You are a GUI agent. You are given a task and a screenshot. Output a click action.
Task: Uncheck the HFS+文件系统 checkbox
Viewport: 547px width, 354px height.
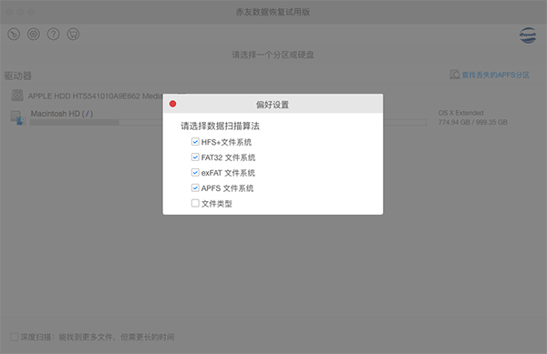(195, 142)
